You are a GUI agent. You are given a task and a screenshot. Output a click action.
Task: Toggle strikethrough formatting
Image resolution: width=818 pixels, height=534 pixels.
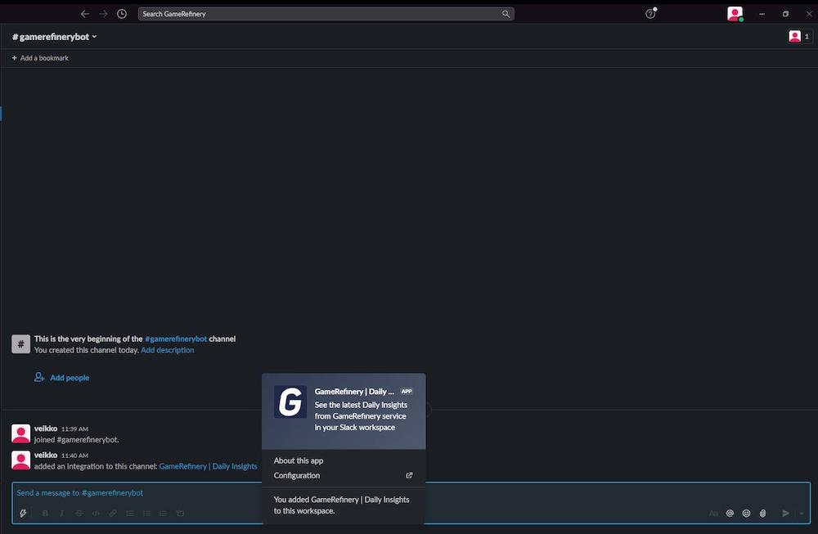tap(79, 513)
